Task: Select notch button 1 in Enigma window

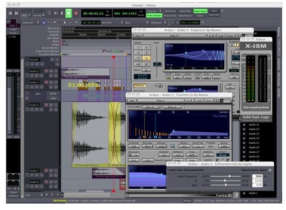Action: tap(138, 48)
